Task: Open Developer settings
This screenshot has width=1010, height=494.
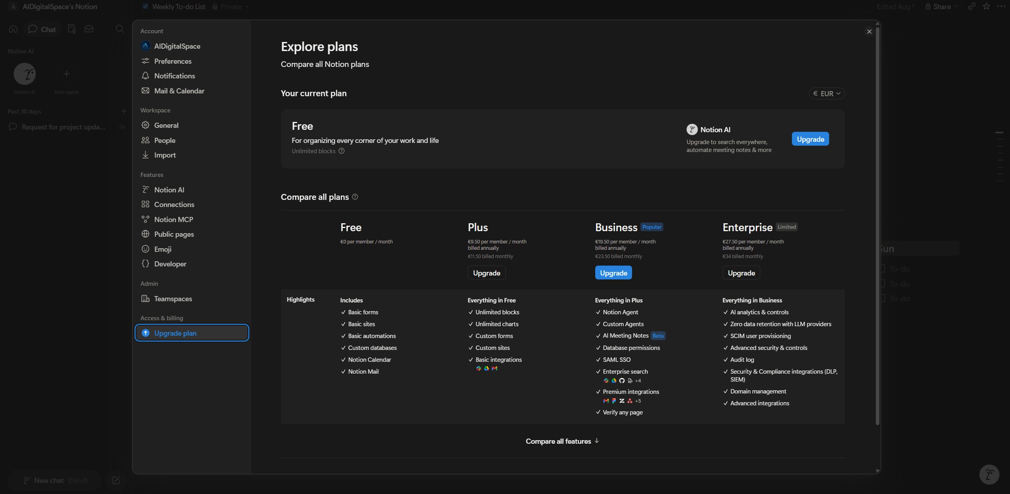Action: pyautogui.click(x=192, y=264)
